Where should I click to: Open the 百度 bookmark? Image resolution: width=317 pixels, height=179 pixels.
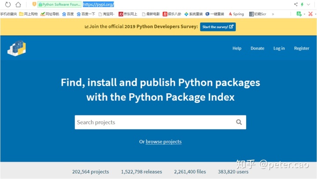tap(68, 14)
